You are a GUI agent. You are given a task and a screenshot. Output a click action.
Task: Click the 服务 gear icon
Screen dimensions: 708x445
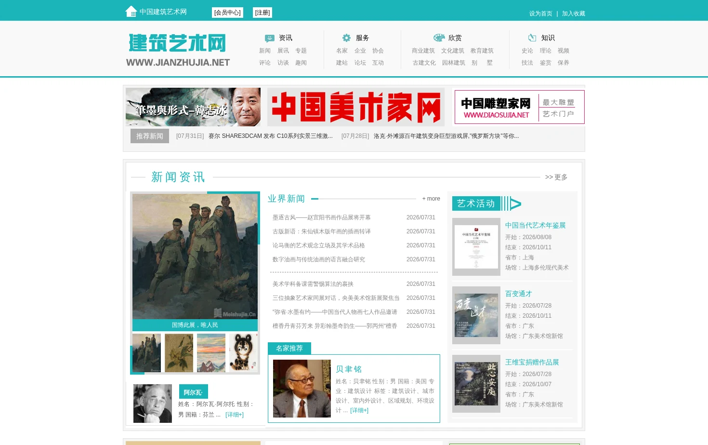click(346, 38)
